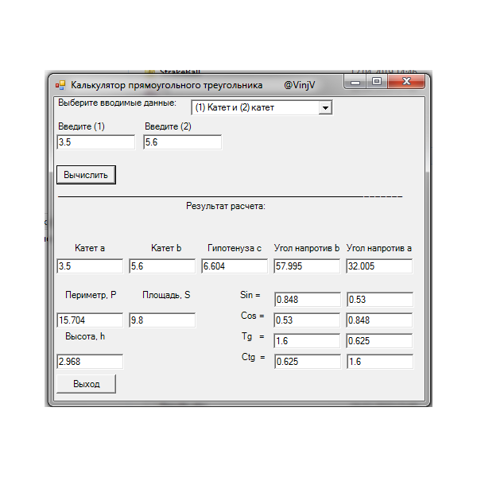Click the Площадь S field 9.8

(162, 320)
